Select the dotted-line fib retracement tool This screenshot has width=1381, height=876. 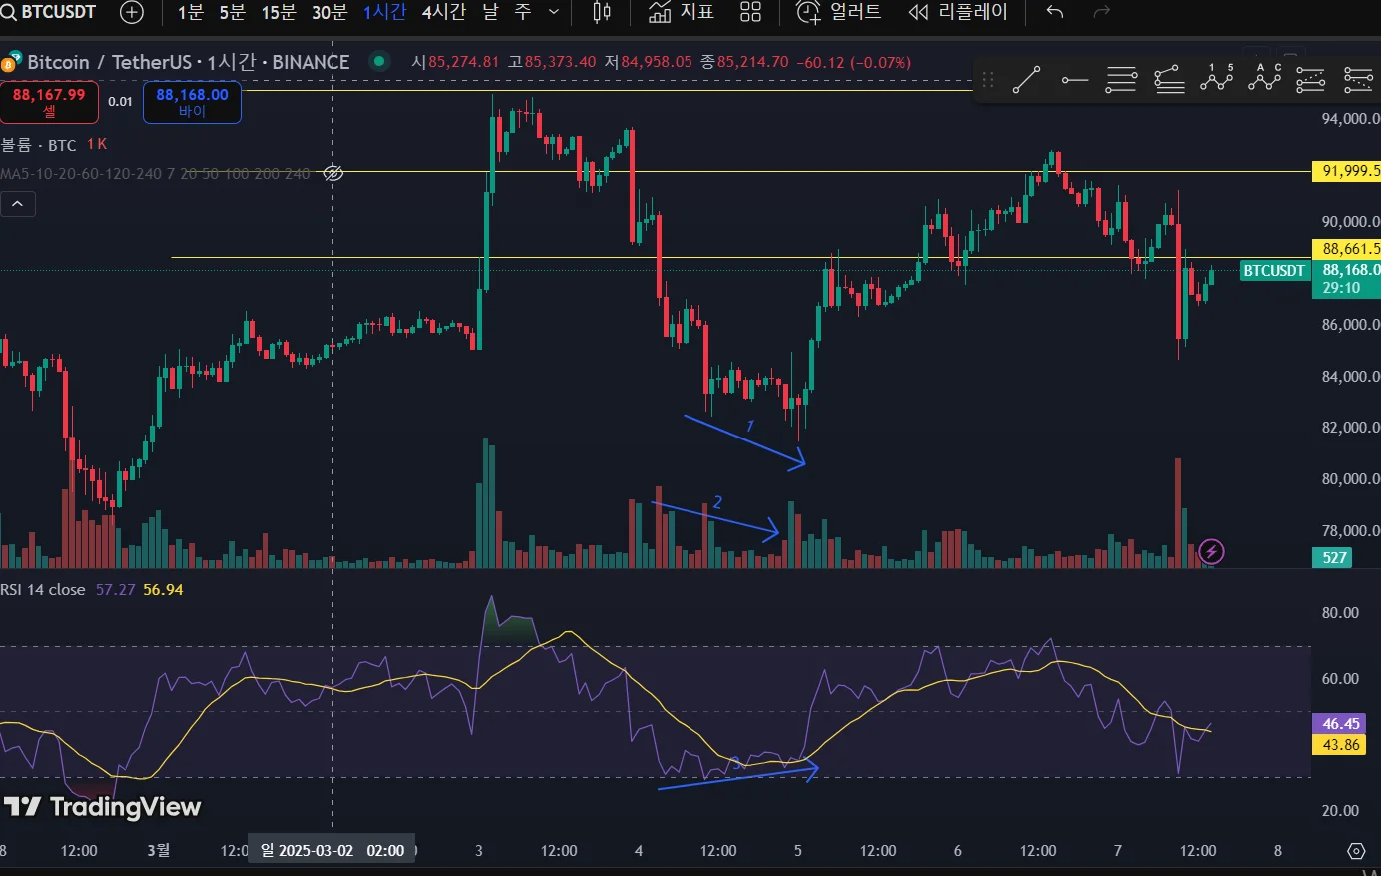[1310, 79]
